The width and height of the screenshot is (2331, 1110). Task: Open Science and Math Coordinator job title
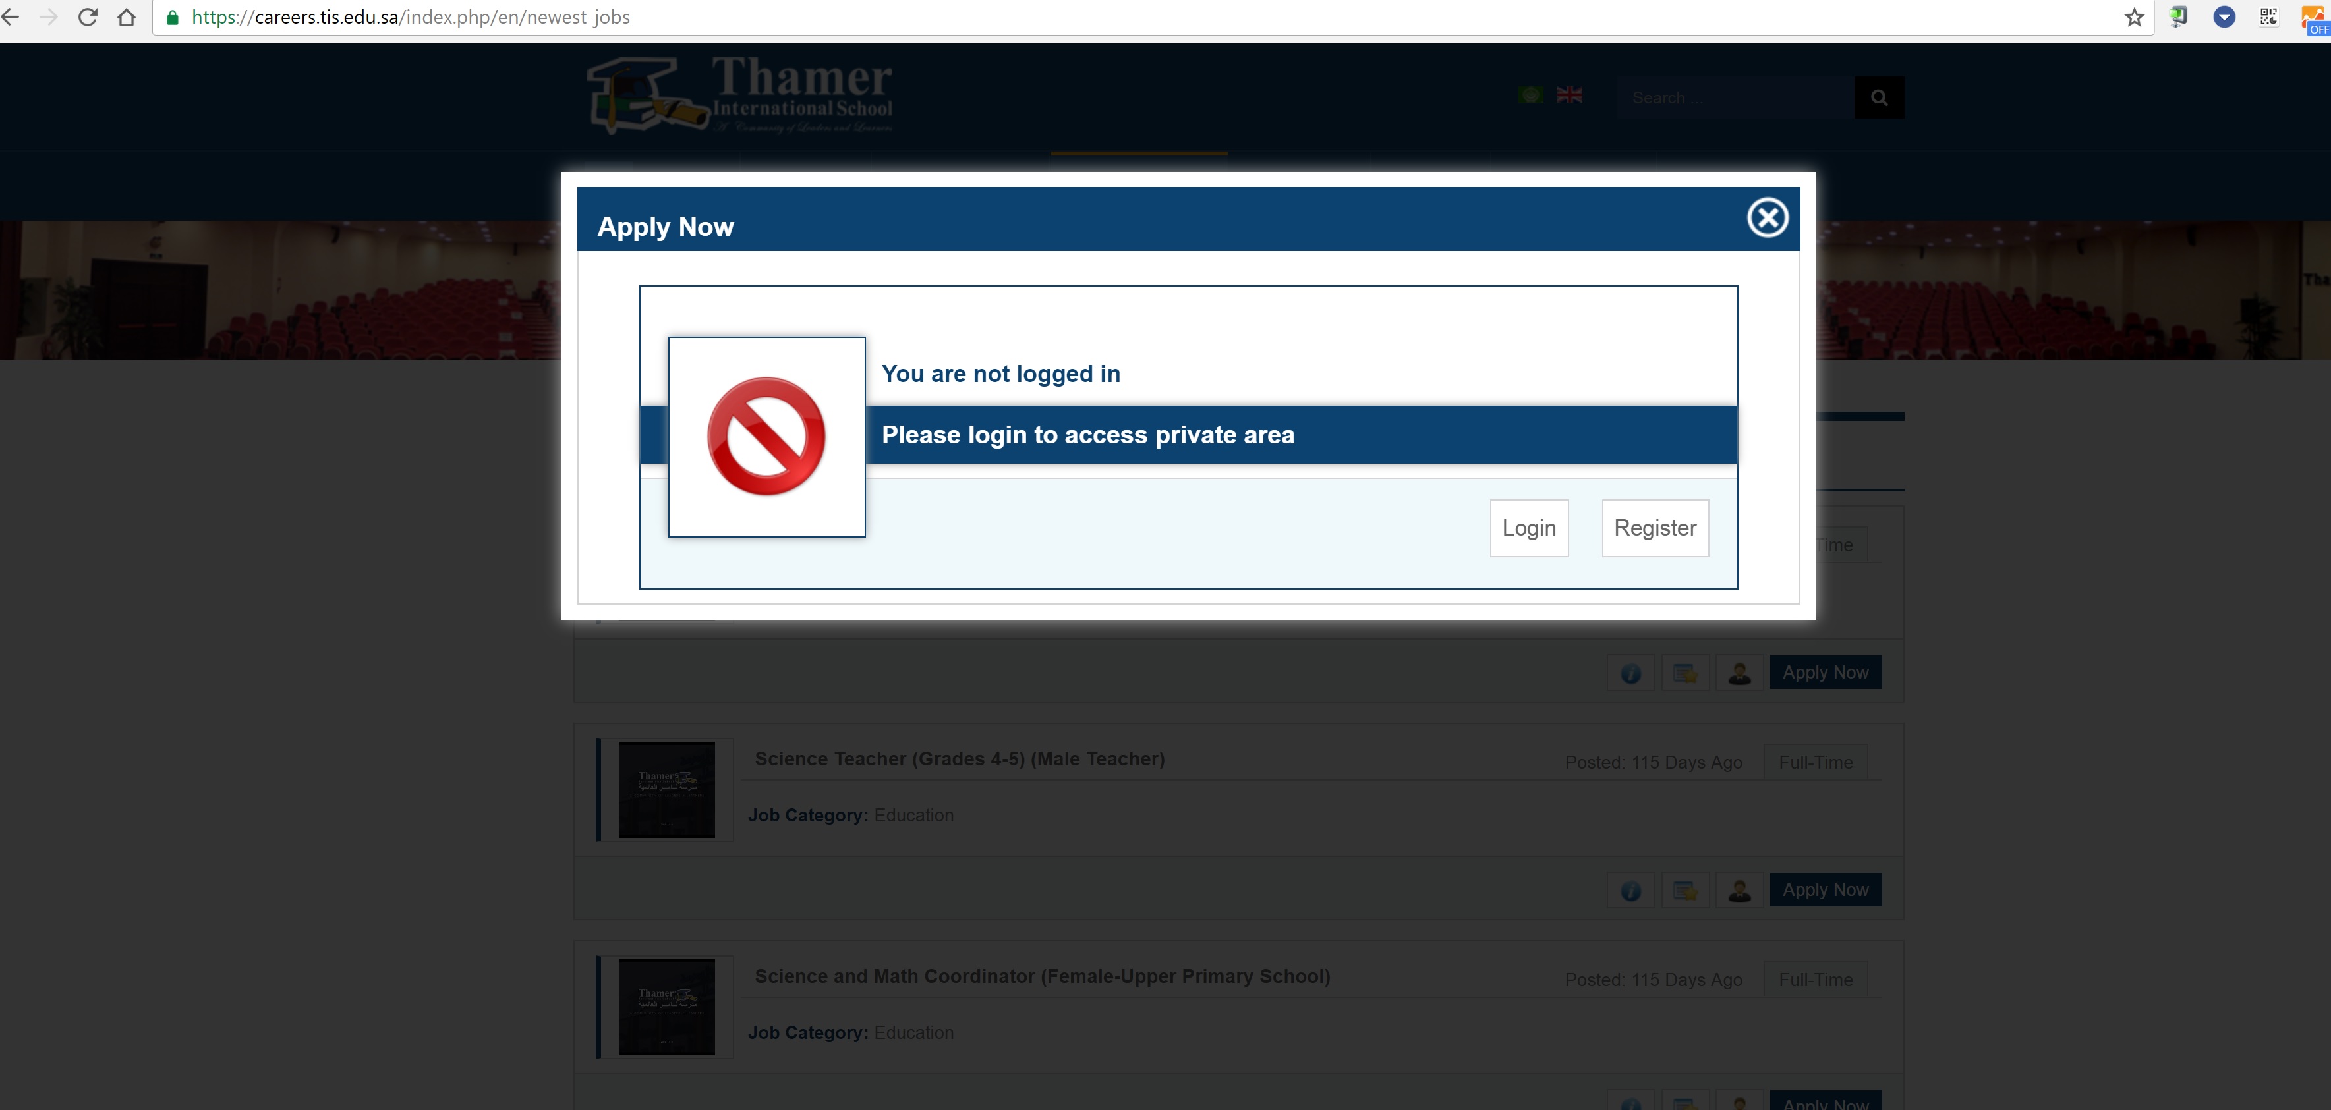[x=1041, y=976]
